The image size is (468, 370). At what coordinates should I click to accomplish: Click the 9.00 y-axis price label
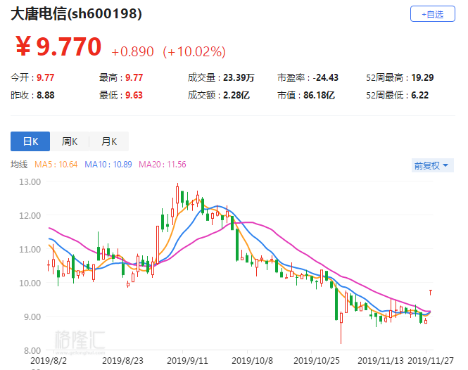(32, 317)
